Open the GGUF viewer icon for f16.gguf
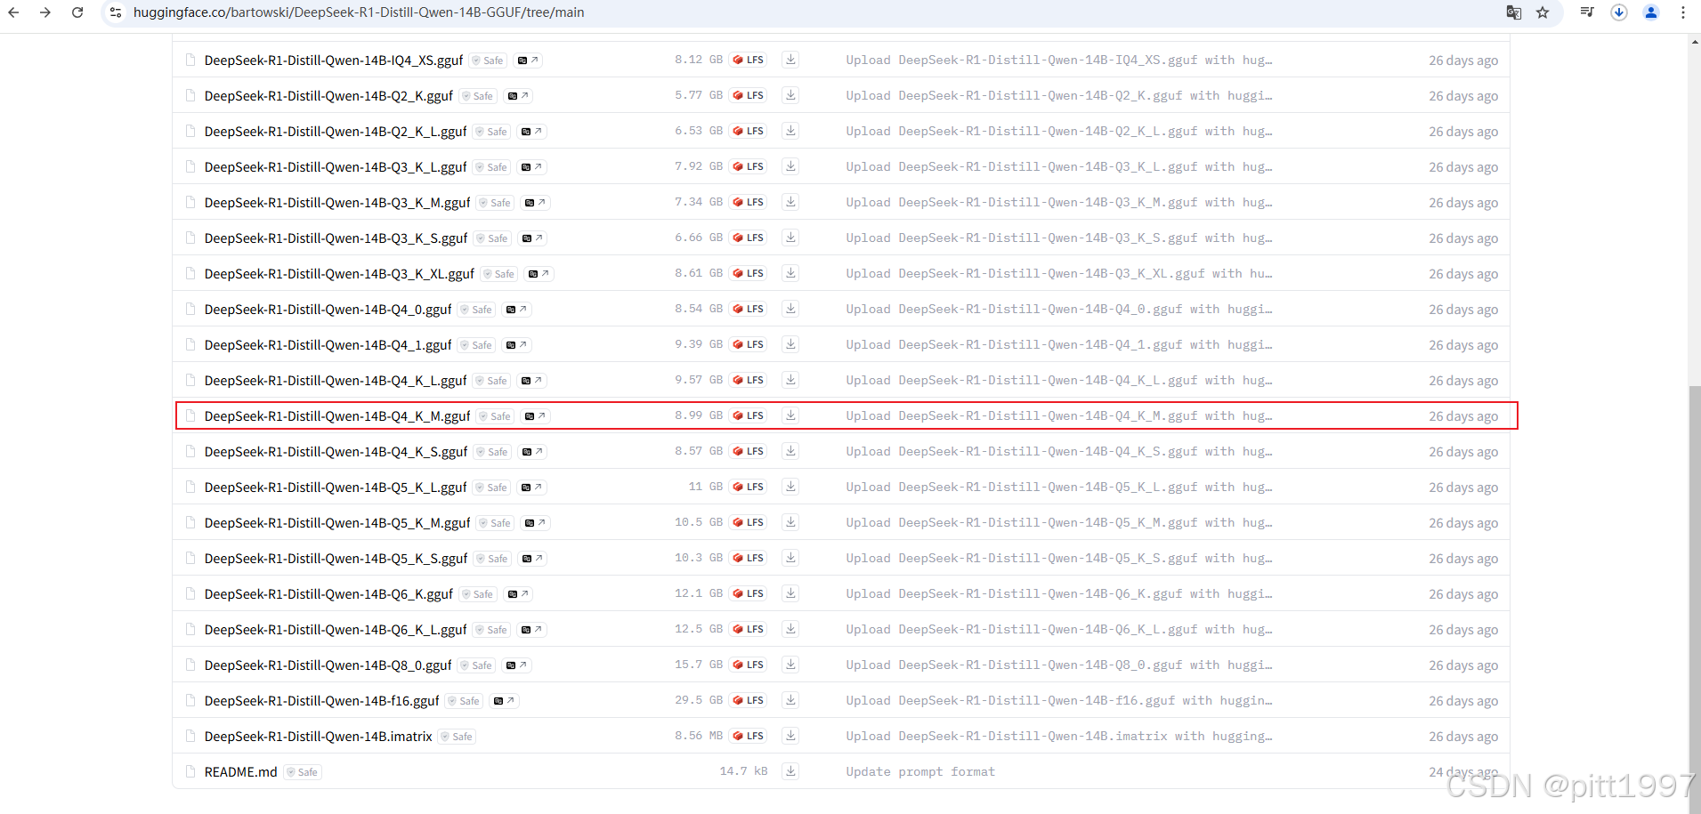 [x=504, y=701]
